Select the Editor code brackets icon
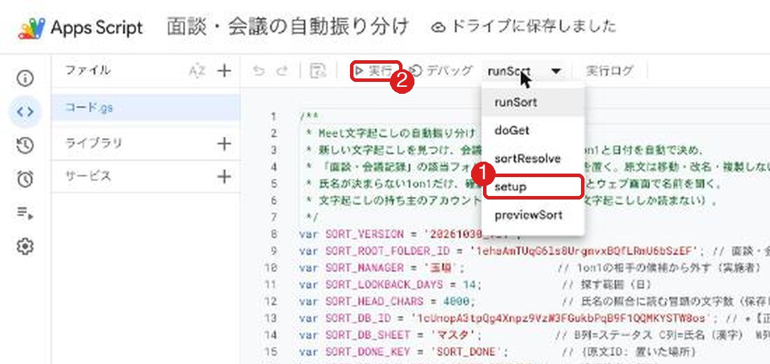Viewport: 770px width, 364px height. 25,112
